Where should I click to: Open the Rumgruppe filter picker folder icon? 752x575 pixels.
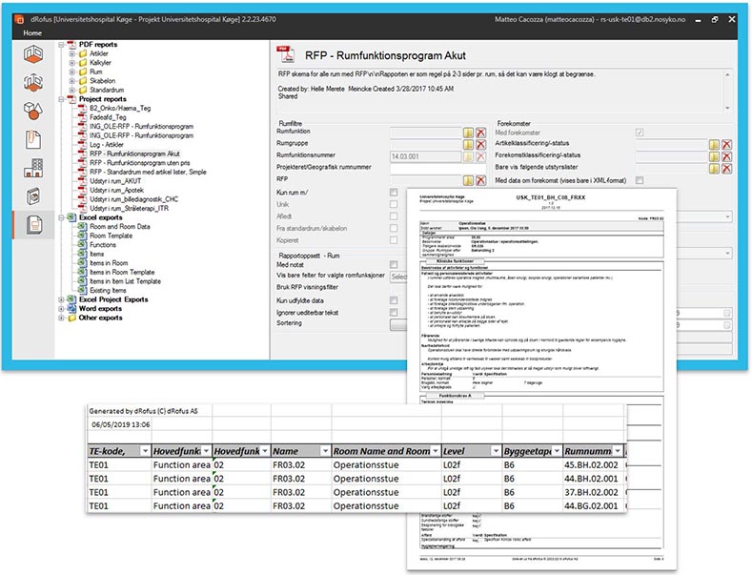pyautogui.click(x=468, y=145)
